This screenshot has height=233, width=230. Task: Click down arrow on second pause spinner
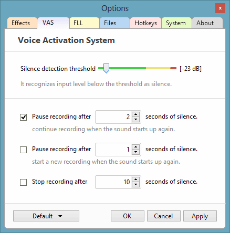coord(136,152)
